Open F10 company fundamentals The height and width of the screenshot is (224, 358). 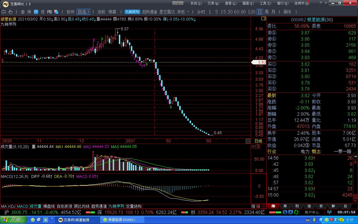tap(50, 12)
